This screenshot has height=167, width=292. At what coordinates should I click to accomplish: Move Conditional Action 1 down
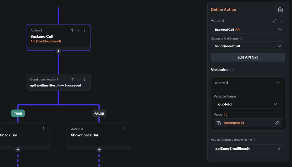pos(79,79)
